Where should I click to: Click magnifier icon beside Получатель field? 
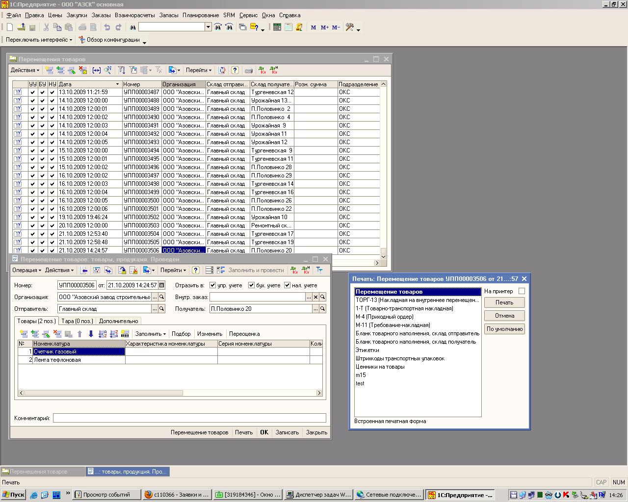[322, 309]
